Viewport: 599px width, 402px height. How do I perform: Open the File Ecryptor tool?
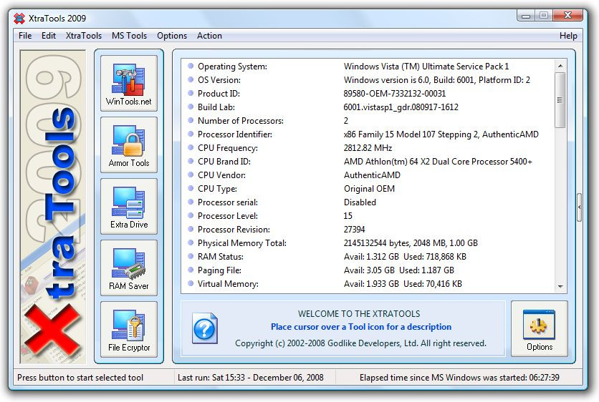click(129, 329)
